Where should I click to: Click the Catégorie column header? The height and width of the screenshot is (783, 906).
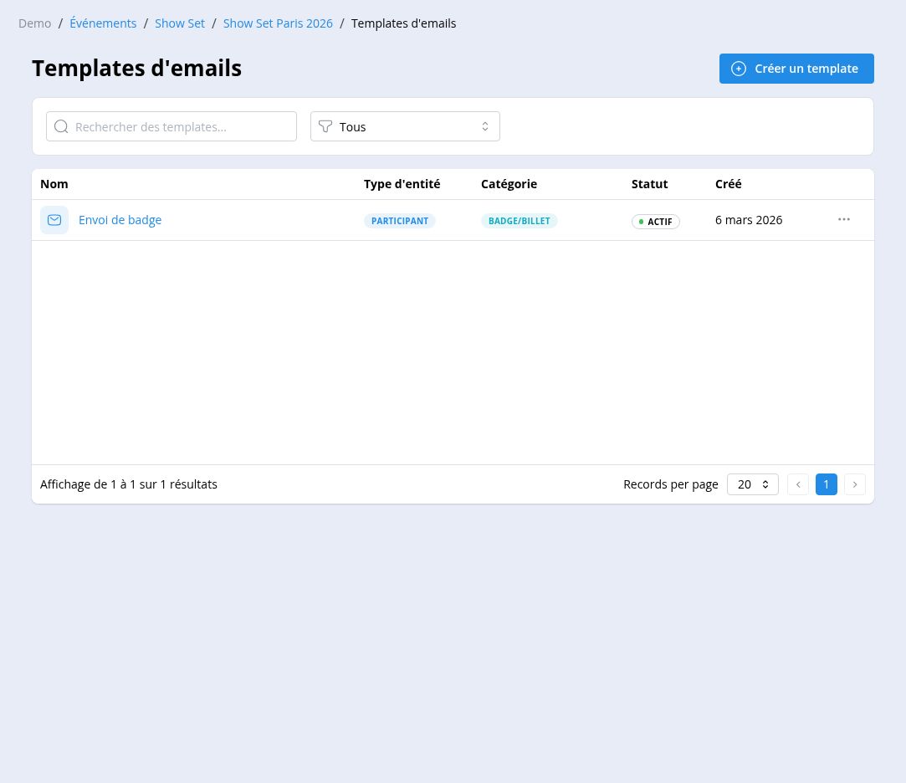pos(509,184)
